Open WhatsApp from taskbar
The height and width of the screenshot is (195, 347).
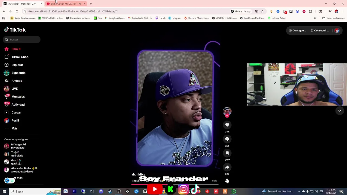[x=234, y=191]
